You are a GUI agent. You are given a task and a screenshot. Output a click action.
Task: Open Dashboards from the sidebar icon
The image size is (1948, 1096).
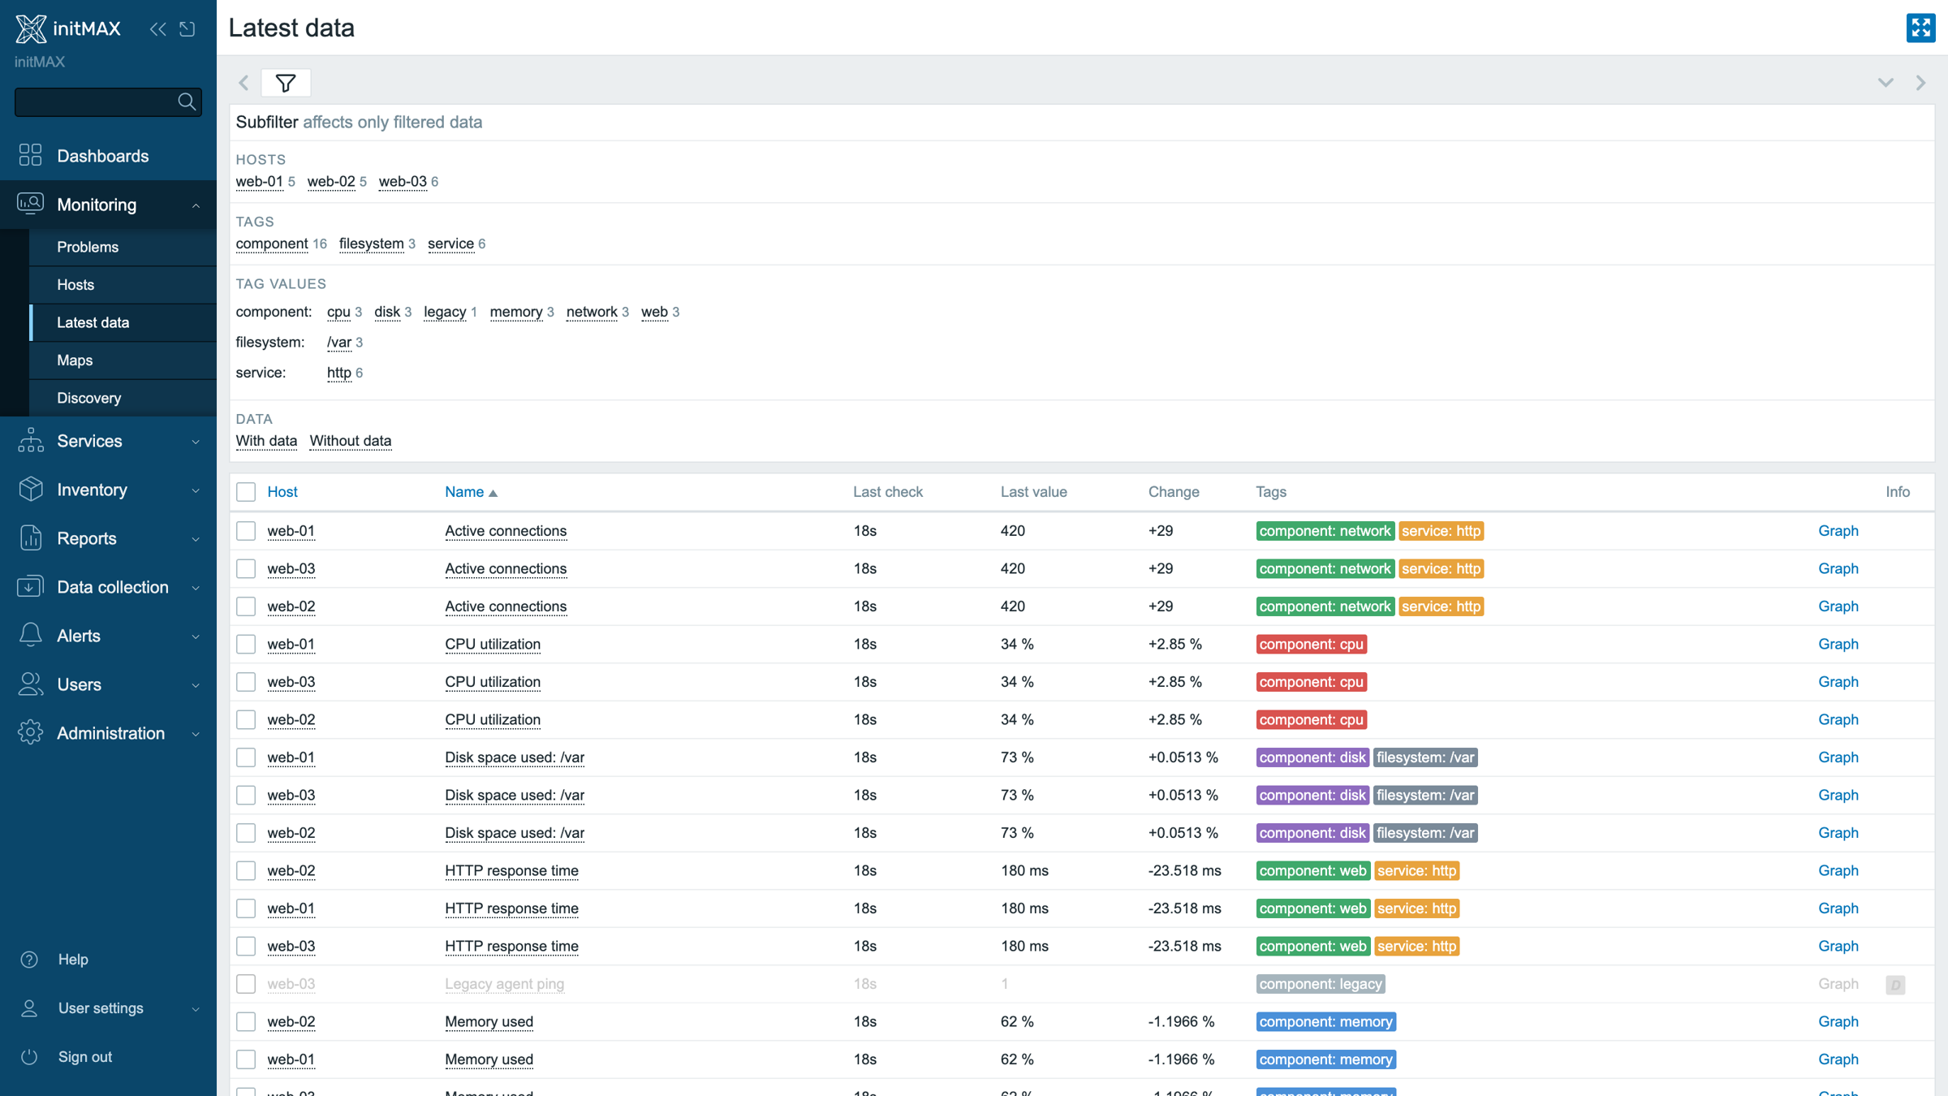(30, 155)
